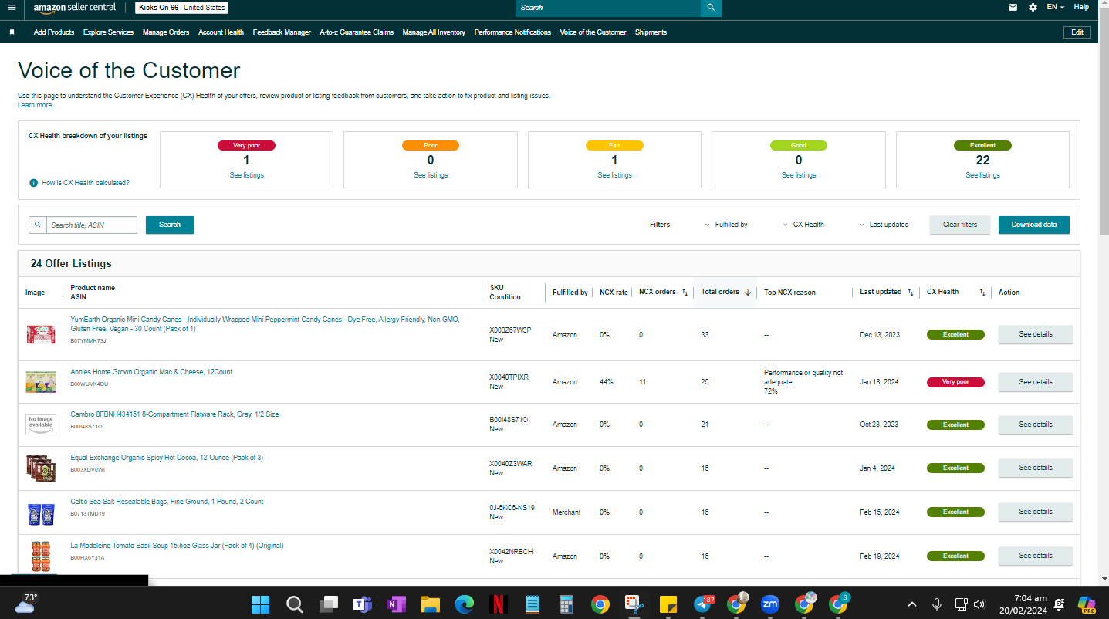The height and width of the screenshot is (619, 1109).
Task: Click the Search title, ASIN field
Action: 91,225
